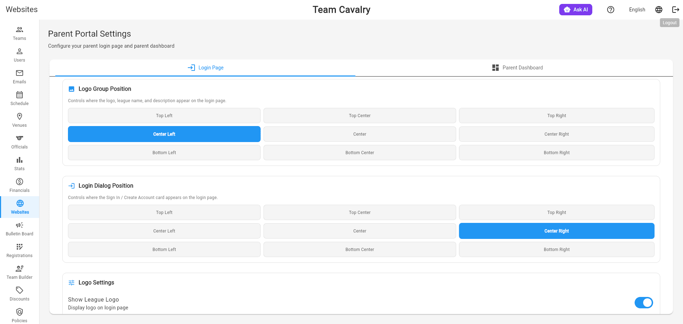Open the Websites globe icon in sidebar

pos(20,203)
